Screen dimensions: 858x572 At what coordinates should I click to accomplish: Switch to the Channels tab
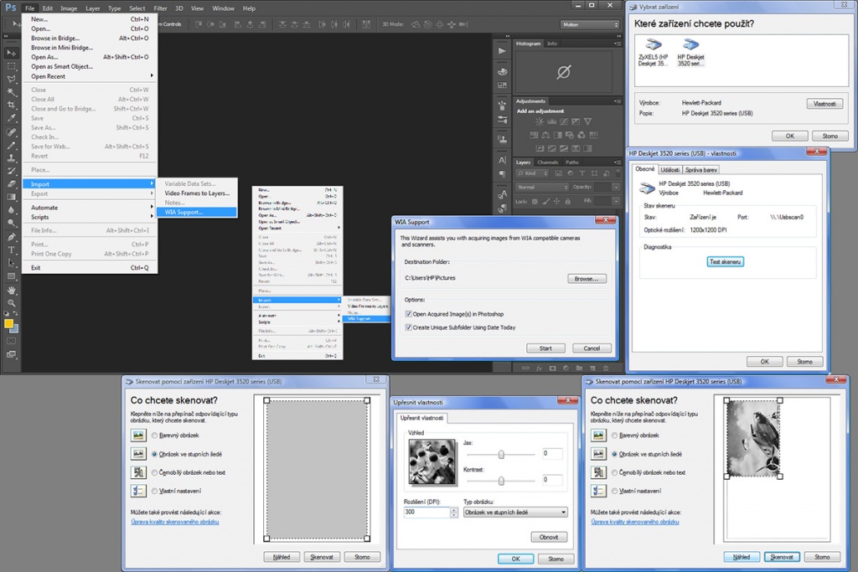point(547,162)
